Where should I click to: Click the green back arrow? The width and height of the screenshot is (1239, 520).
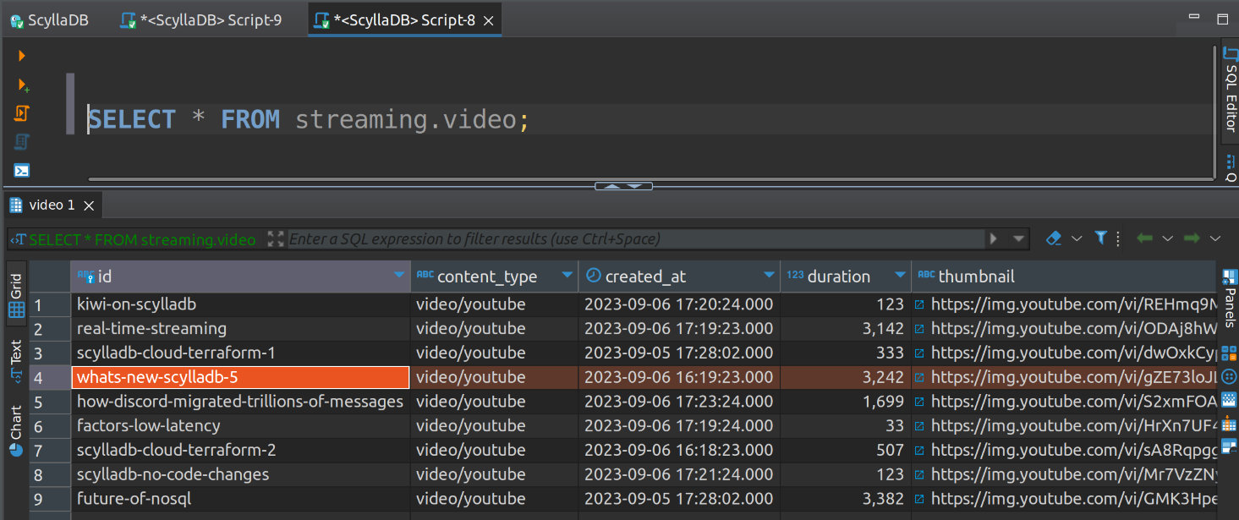tap(1144, 238)
